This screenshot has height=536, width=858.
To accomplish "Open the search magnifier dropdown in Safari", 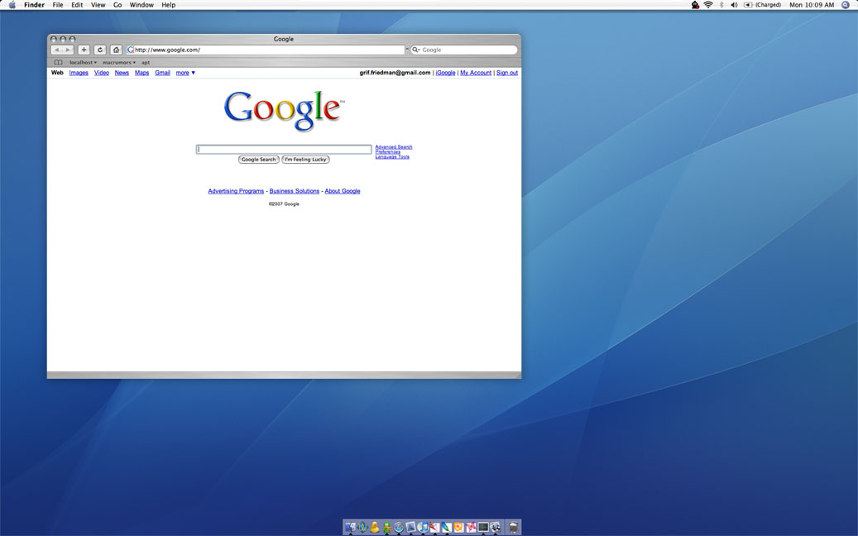I will [416, 50].
